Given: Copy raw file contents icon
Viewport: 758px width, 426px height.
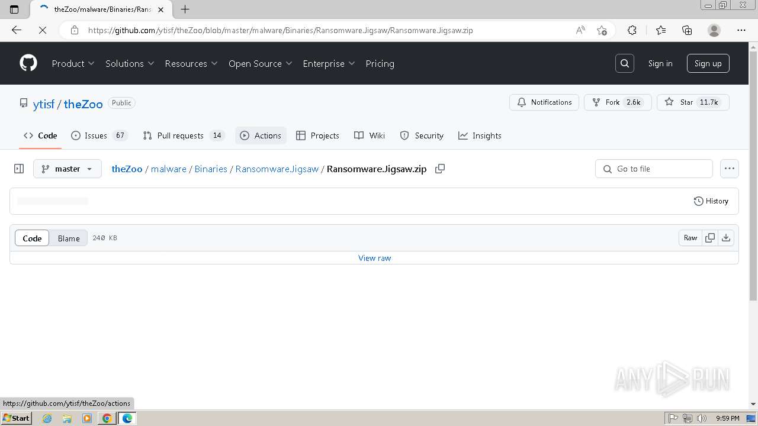Looking at the screenshot, I should pos(709,238).
